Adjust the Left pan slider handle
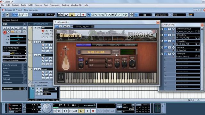Viewport: 205px width, 115px height. 106,60
